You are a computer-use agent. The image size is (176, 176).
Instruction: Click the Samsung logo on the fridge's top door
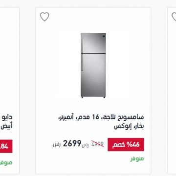(x=104, y=36)
